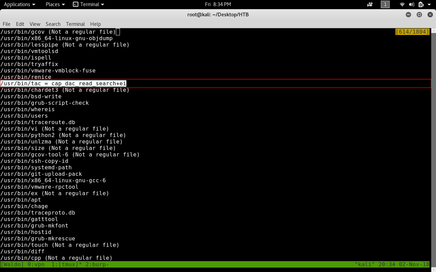Viewport: 436px width, 272px height.
Task: Click the screen recorder camera icon
Action: tap(370, 4)
